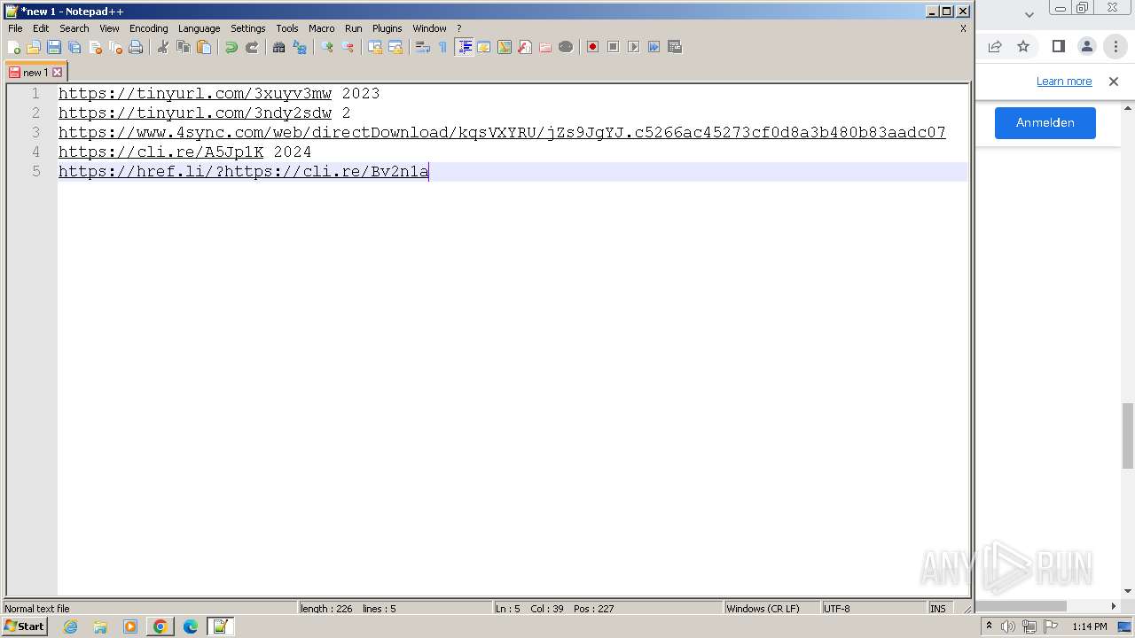Viewport: 1135px width, 638px height.
Task: Open the Edit menu
Action: pos(41,28)
